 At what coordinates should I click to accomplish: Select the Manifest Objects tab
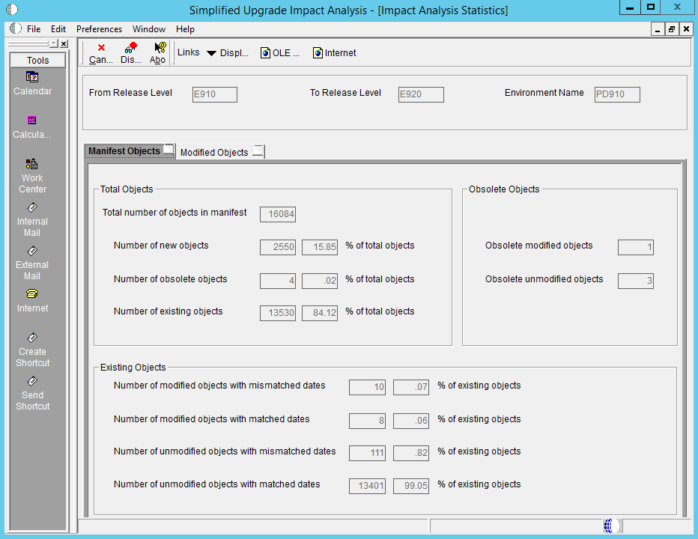(x=124, y=151)
